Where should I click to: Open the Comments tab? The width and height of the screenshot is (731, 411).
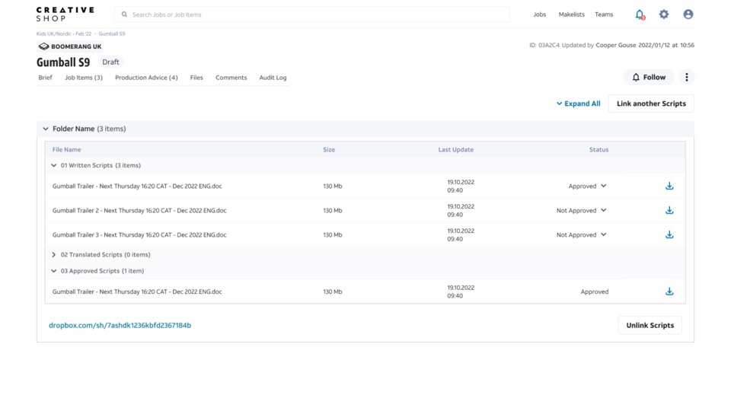pyautogui.click(x=231, y=78)
